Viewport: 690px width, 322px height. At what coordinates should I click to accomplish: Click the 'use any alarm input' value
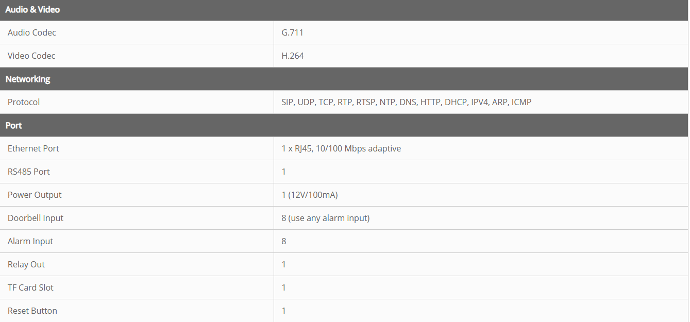[x=326, y=218]
